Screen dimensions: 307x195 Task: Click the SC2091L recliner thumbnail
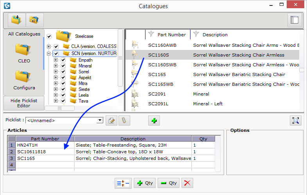click(x=135, y=103)
